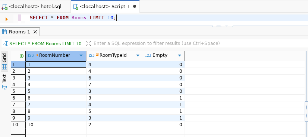Click the numeric type icon in Empty header

click(148, 56)
